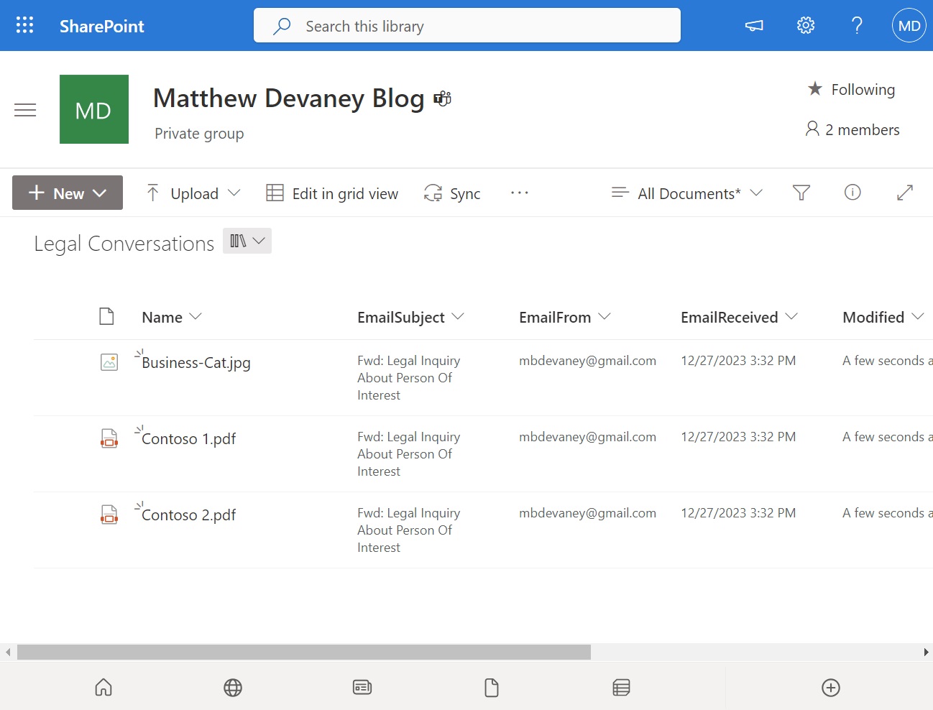Screen dimensions: 933x710
Task: Open the SharePoint settings gear
Action: 806,25
